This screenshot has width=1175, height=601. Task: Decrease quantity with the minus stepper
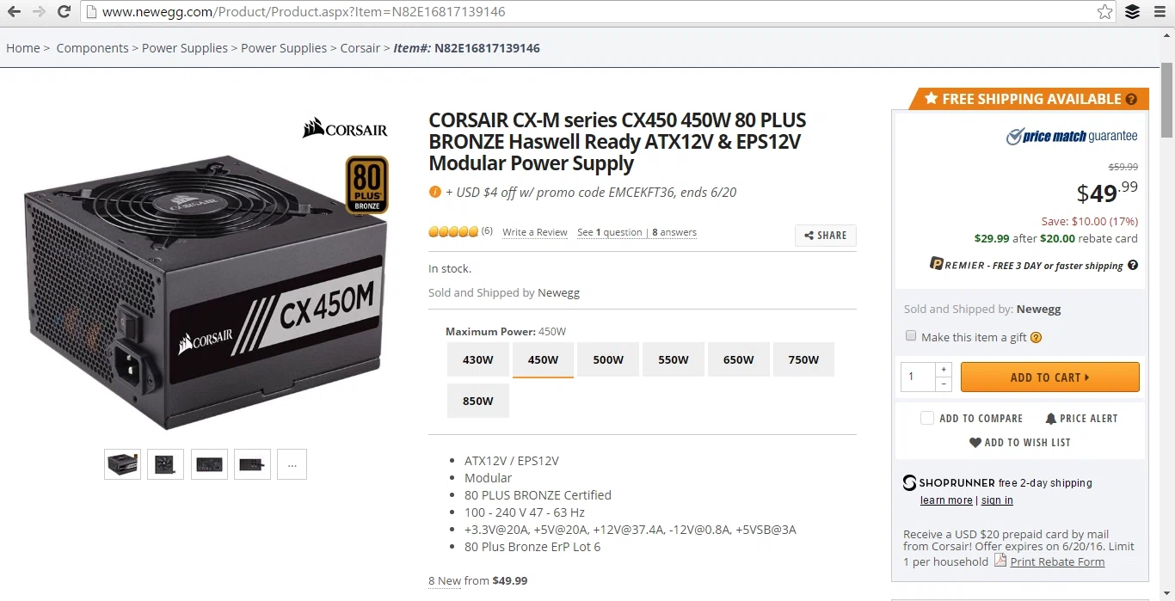(944, 384)
